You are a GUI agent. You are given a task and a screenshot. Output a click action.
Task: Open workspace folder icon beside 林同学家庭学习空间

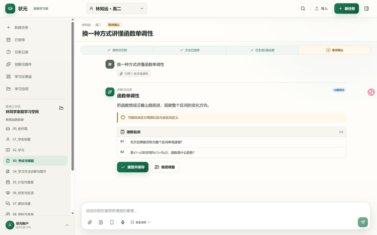tap(61, 108)
